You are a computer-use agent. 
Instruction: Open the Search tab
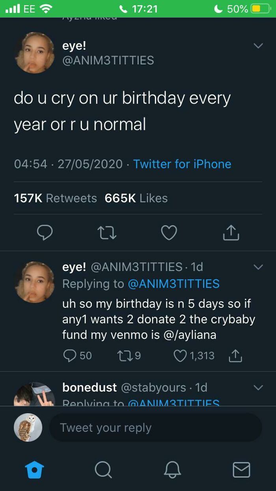tap(103, 470)
